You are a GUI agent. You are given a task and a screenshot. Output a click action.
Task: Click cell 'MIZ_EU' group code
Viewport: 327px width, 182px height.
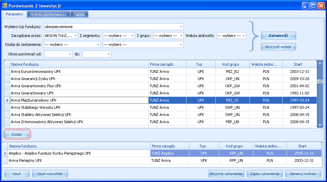pyautogui.click(x=232, y=71)
